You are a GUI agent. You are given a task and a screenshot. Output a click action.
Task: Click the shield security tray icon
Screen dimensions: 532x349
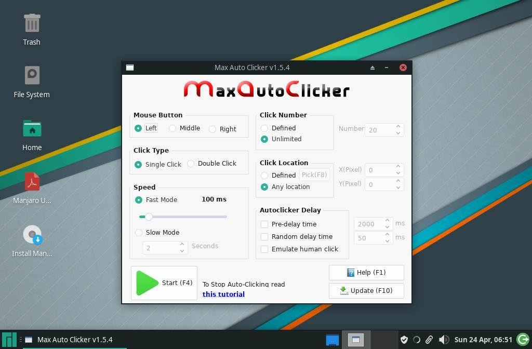pos(404,340)
